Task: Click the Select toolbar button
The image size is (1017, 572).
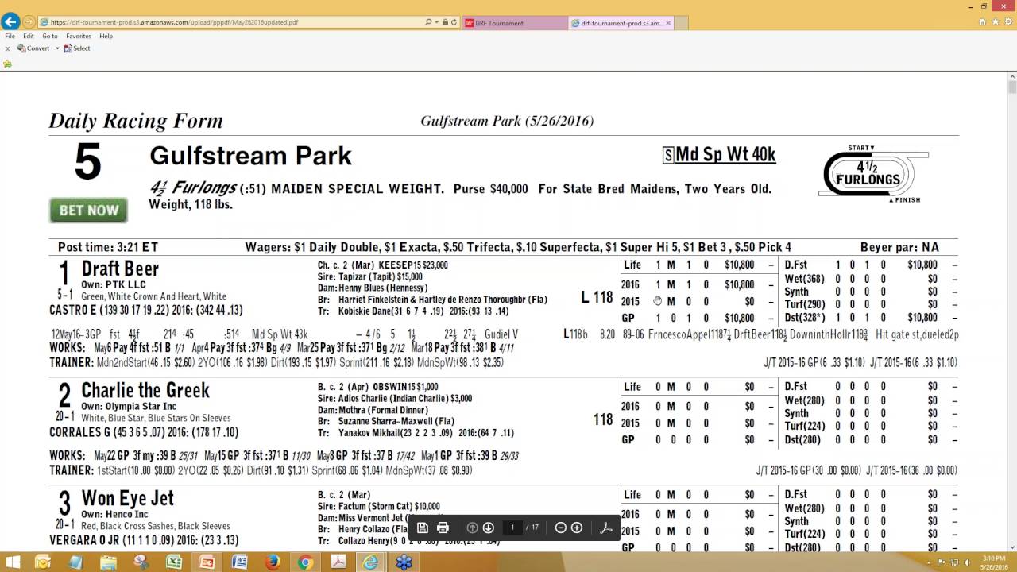Action: click(x=77, y=48)
